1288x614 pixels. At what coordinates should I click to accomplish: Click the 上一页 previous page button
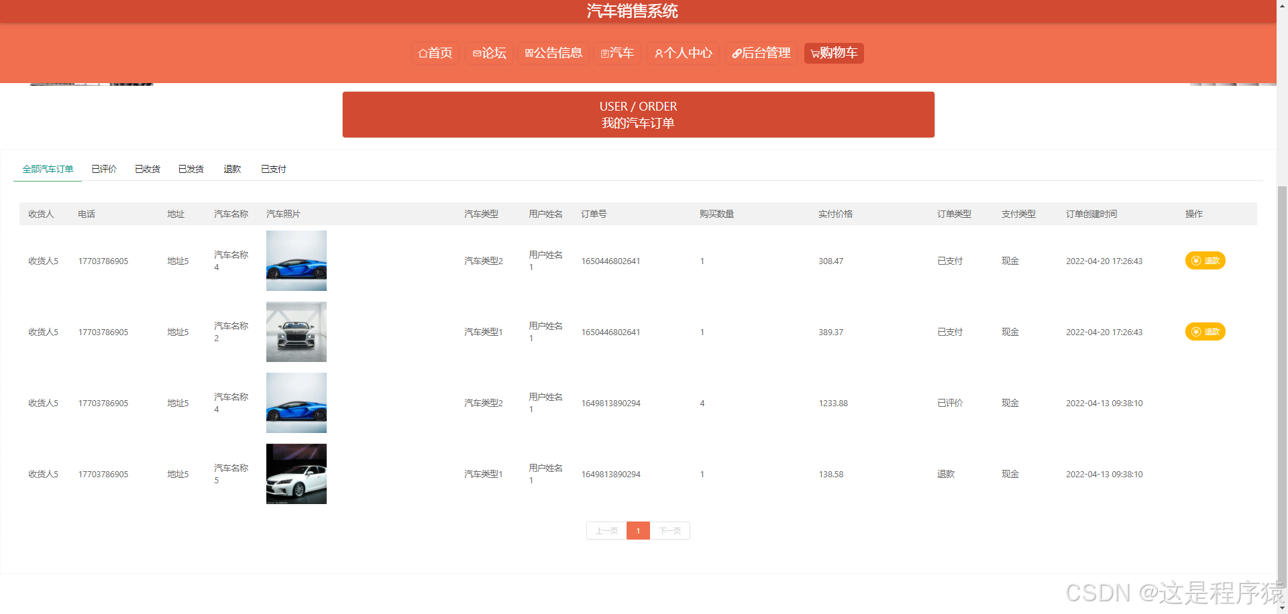pos(606,531)
